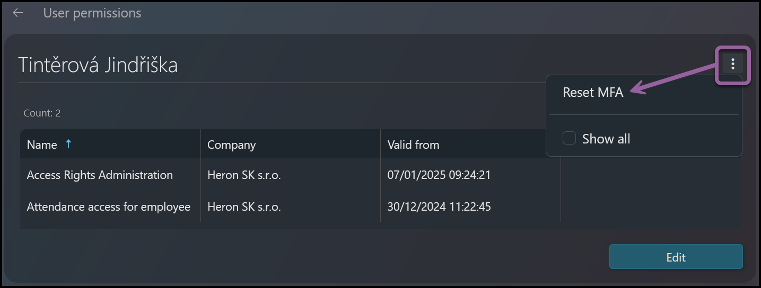Image resolution: width=761 pixels, height=288 pixels.
Task: Click the Name column sort arrow
Action: [68, 144]
